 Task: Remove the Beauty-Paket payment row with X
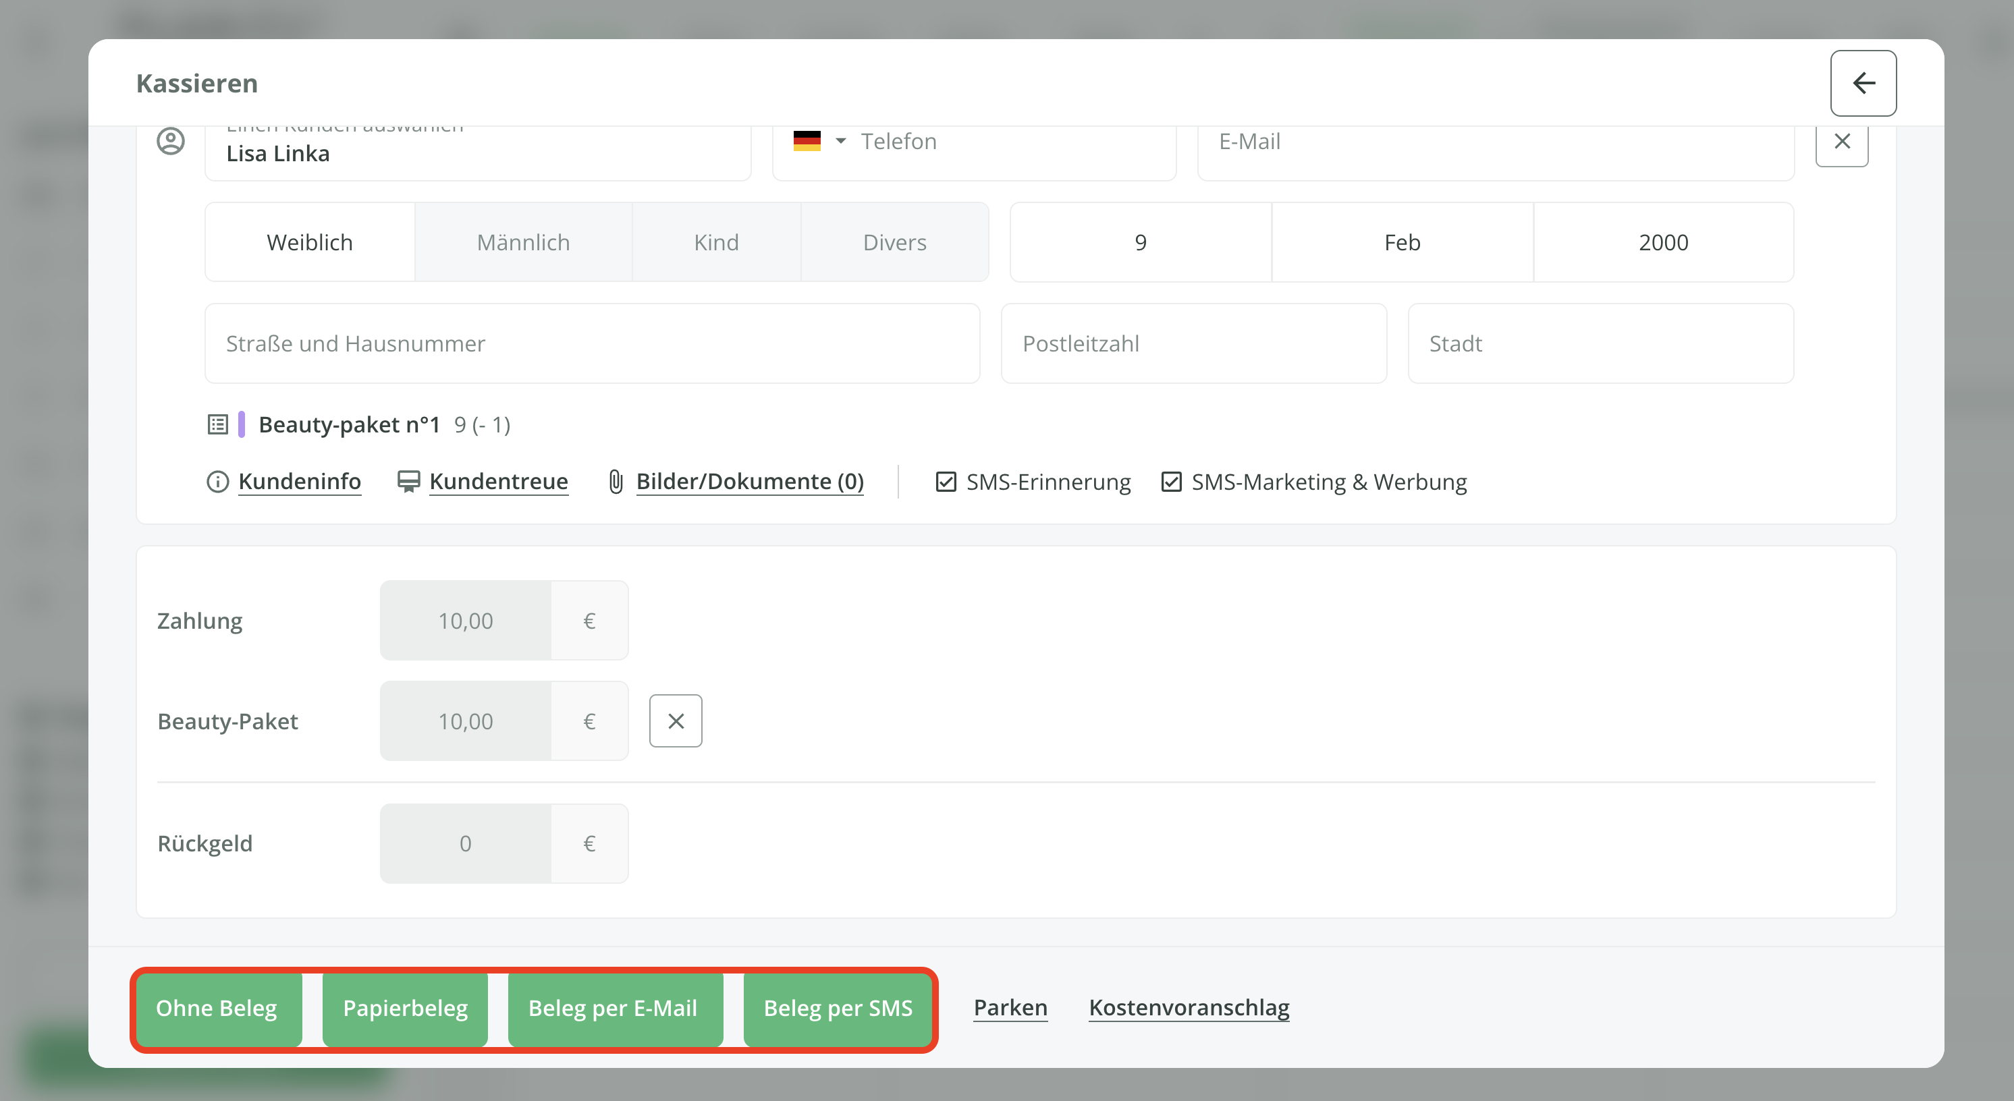676,721
